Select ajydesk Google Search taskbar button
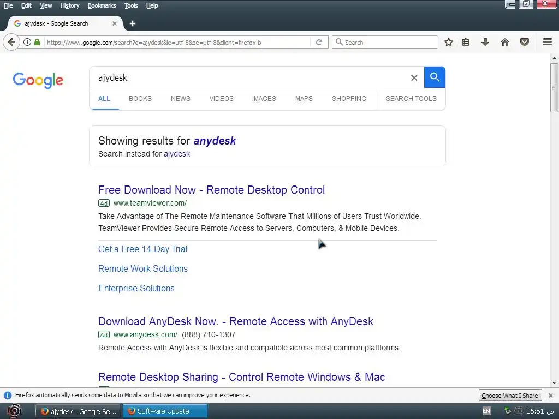The width and height of the screenshot is (559, 419). [x=79, y=411]
